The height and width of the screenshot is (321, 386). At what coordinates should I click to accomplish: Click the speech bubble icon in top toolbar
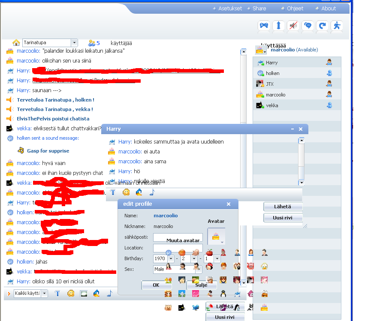(x=308, y=26)
